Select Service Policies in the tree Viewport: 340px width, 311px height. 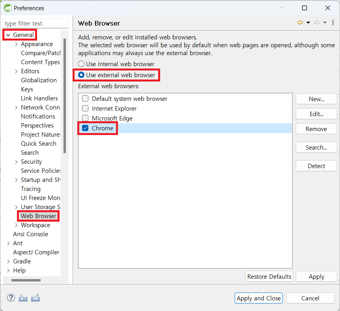pyautogui.click(x=41, y=171)
